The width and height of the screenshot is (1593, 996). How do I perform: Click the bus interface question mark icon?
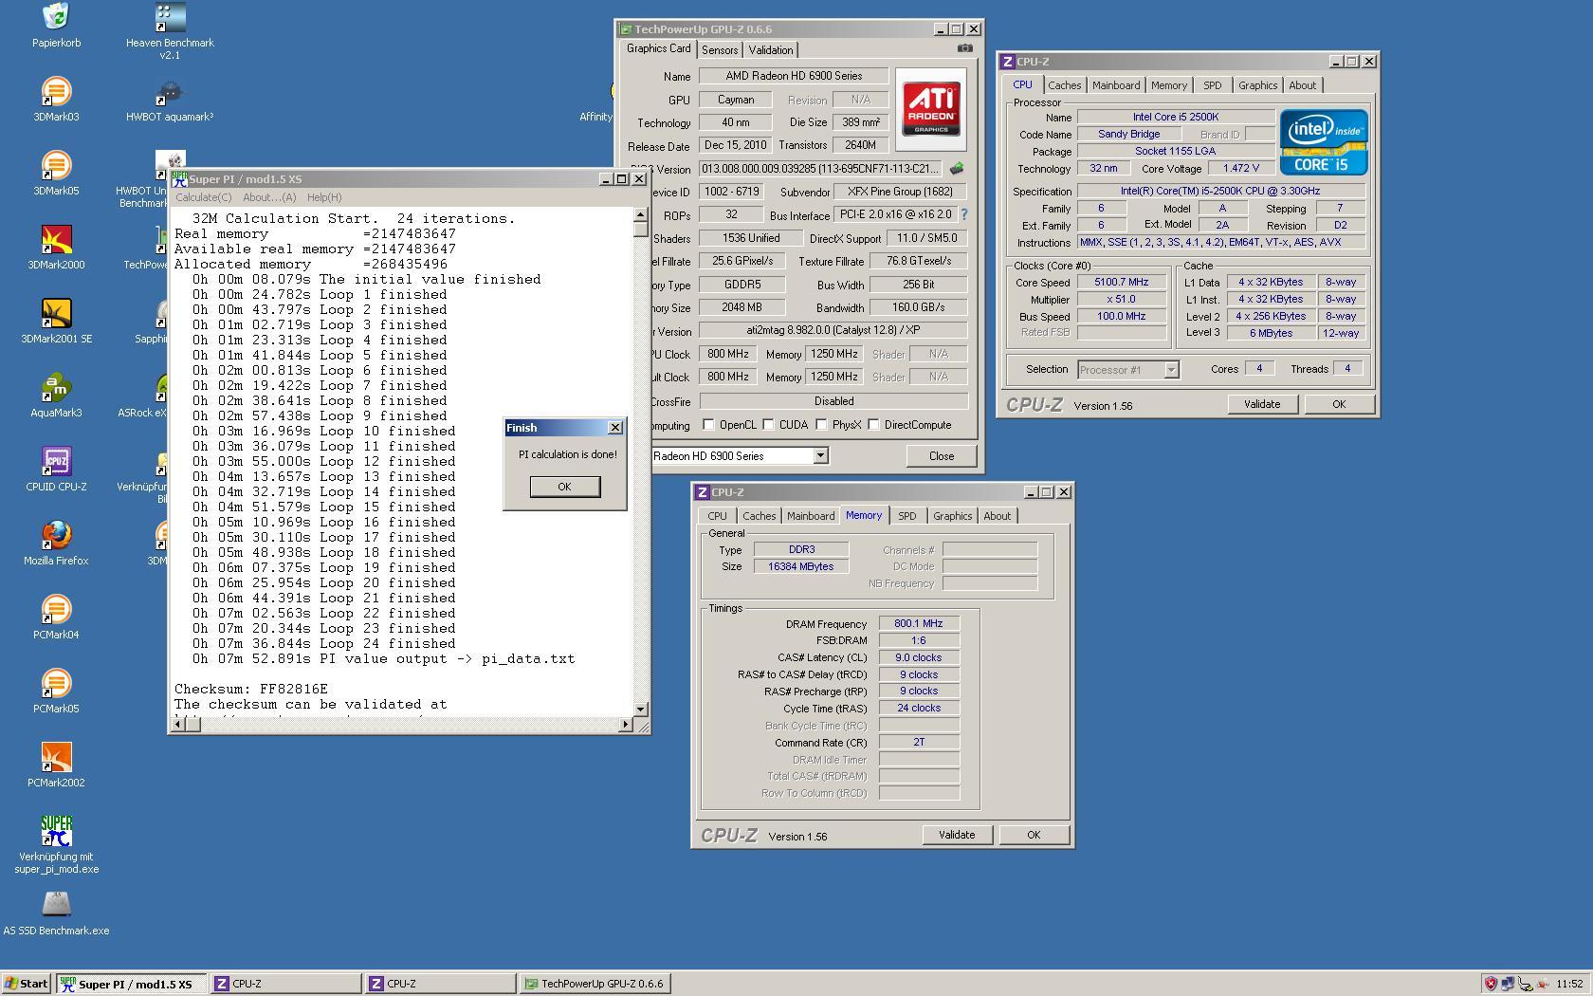tap(964, 215)
